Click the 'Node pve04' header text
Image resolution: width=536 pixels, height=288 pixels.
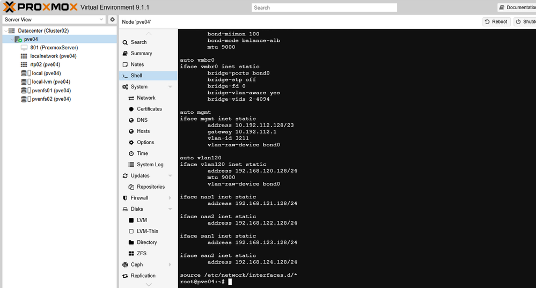(136, 22)
